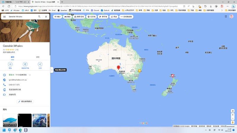237x133 pixels.
Task: Open the Outlook bookmark
Action: (105, 10)
